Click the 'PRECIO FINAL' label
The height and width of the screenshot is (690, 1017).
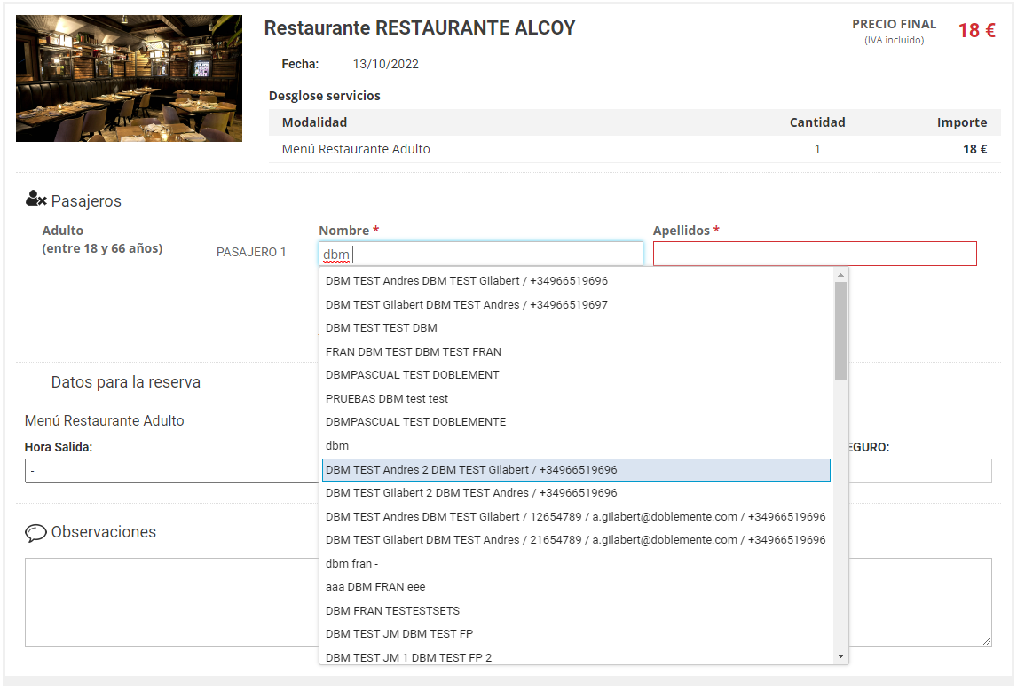894,24
